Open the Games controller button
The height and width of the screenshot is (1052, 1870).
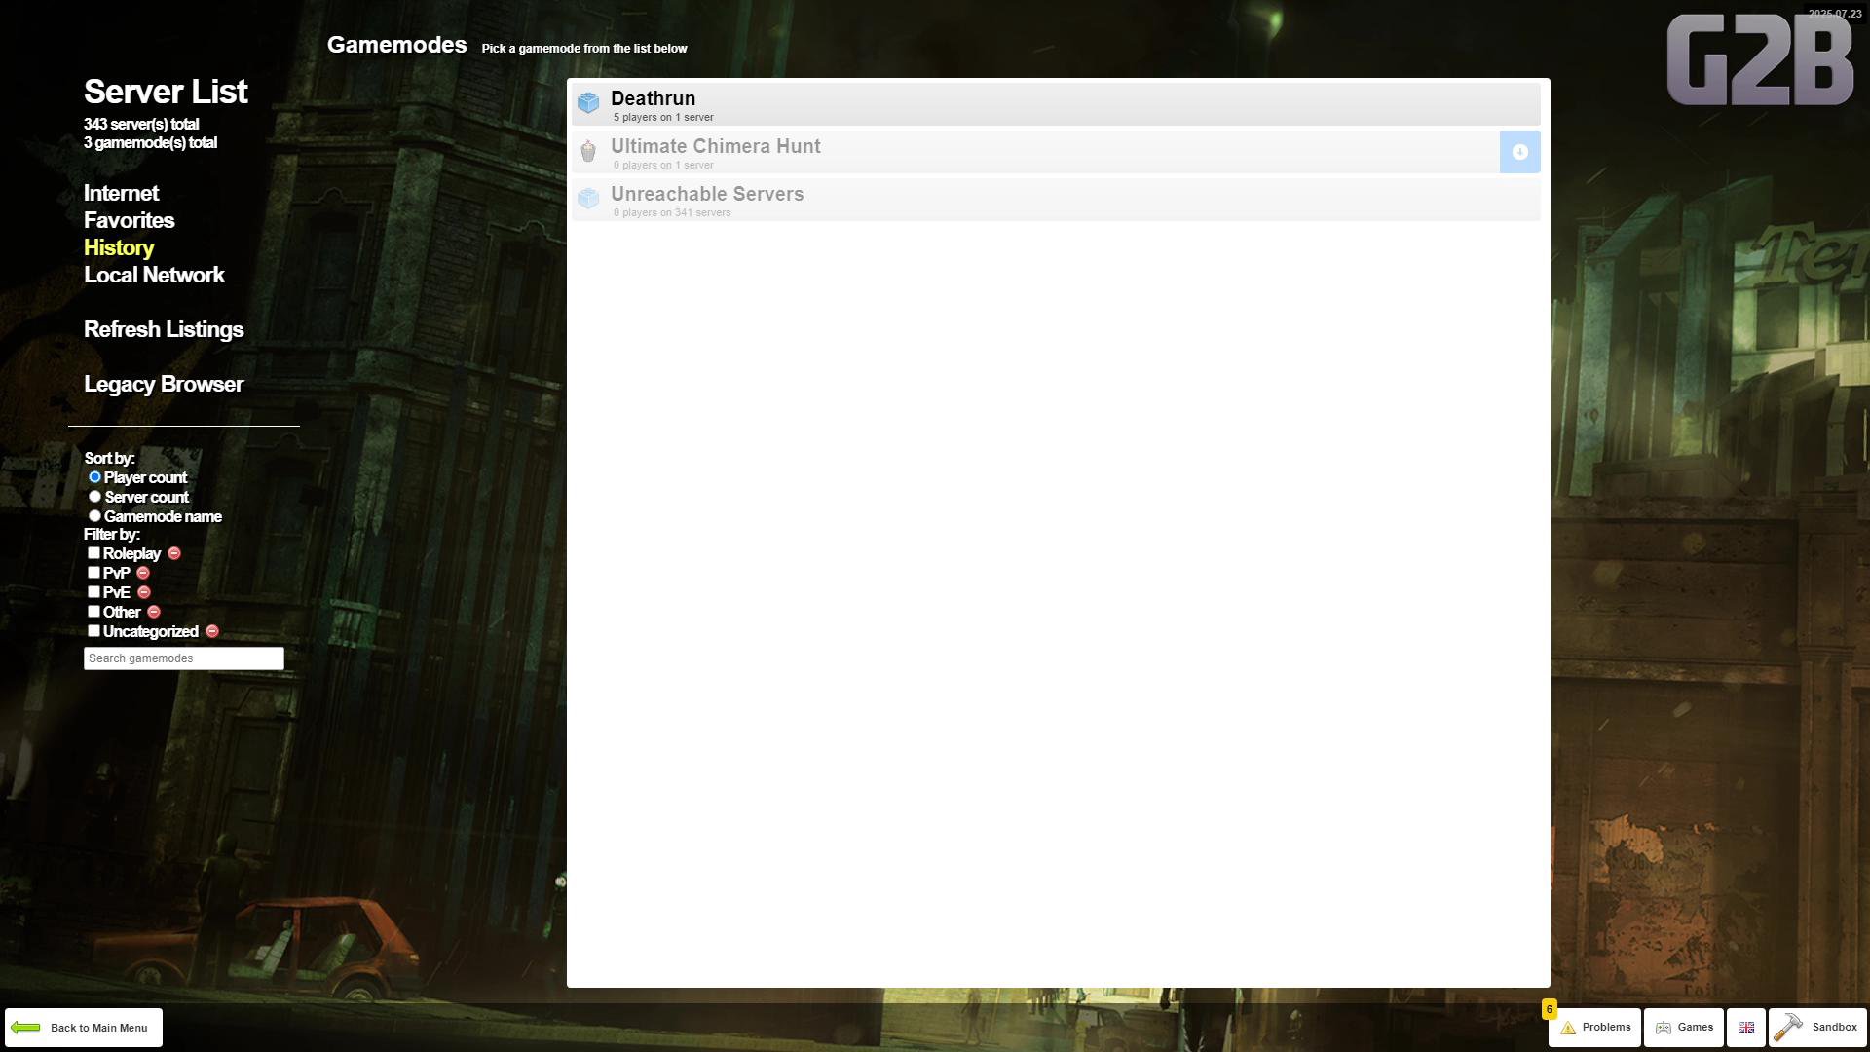click(1684, 1028)
